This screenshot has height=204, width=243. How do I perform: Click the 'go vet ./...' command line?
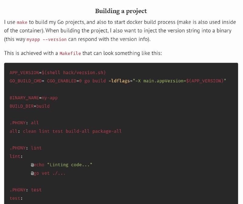pos(50,173)
